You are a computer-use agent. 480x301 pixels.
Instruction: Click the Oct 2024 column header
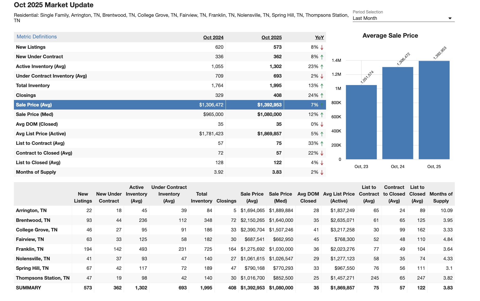pos(213,37)
